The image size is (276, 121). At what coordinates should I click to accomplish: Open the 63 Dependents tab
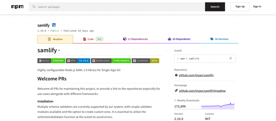(x=179, y=39)
